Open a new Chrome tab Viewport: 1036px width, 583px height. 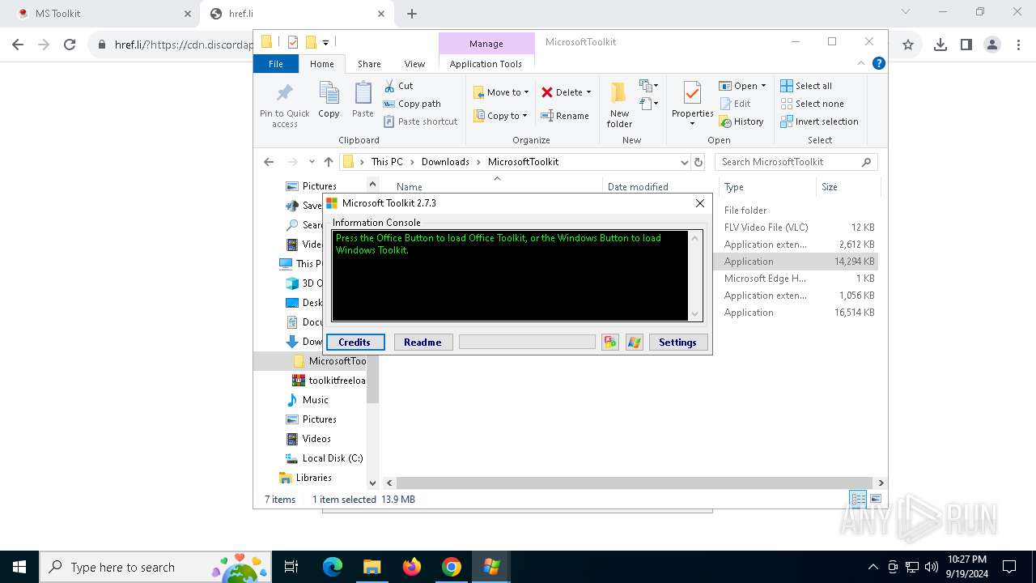coord(412,14)
